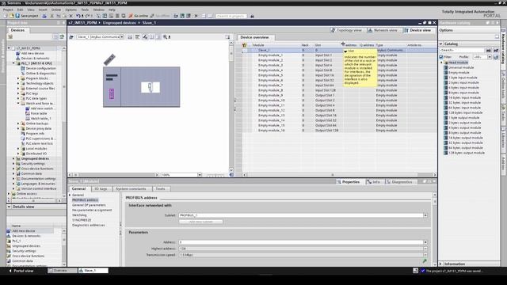Viewport: 507px width, 285px height.
Task: Select SYNC/FREEZE in properties navigation
Action: click(82, 220)
